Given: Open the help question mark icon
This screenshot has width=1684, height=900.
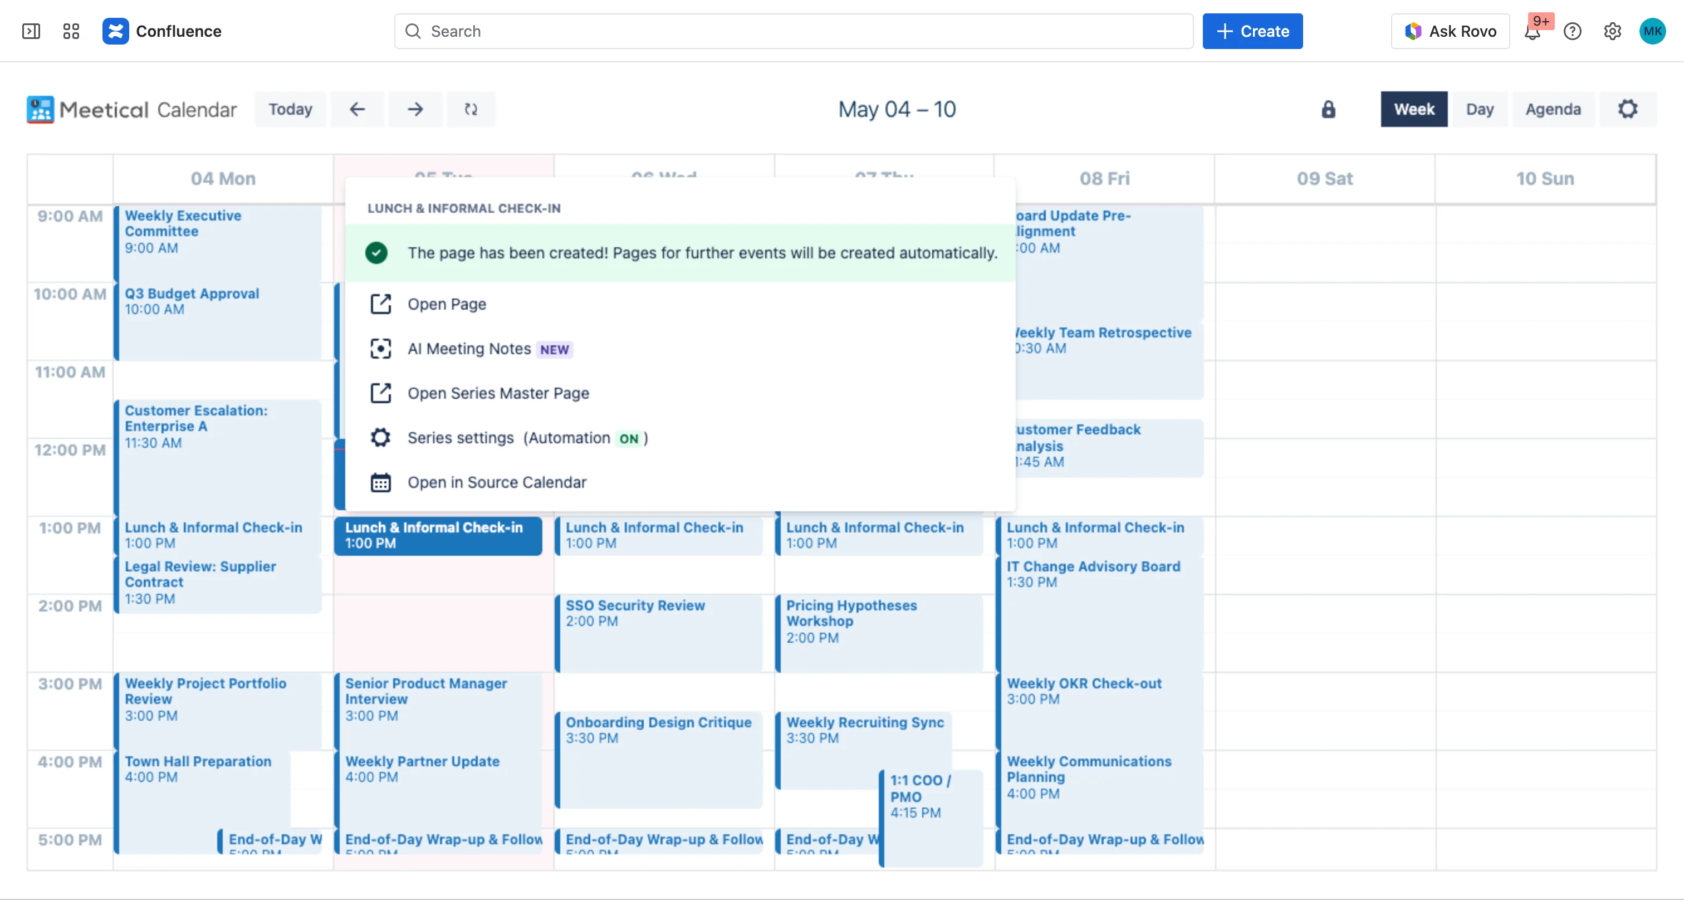Looking at the screenshot, I should click(1572, 31).
